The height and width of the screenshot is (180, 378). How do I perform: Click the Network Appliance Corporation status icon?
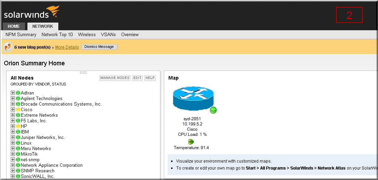pyautogui.click(x=18, y=165)
